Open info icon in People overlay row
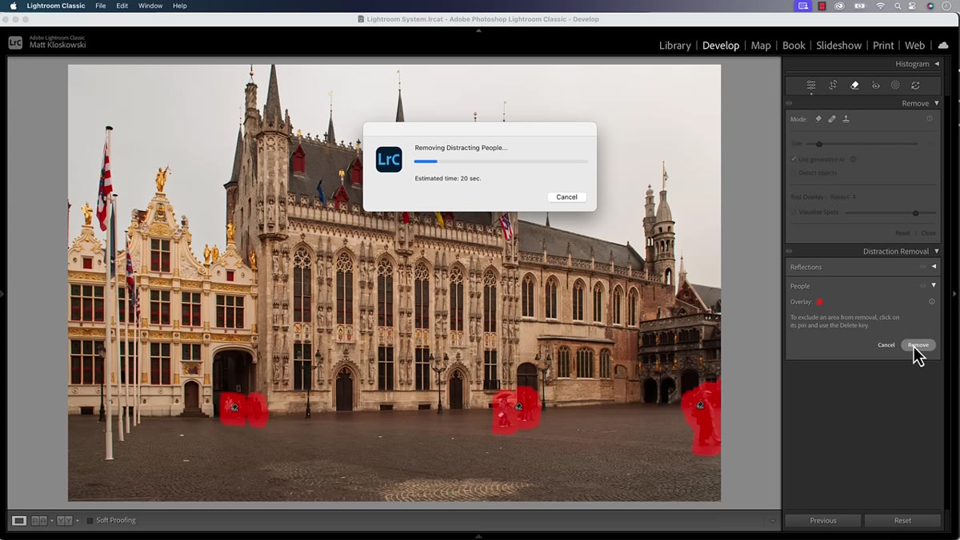The height and width of the screenshot is (540, 960). tap(932, 302)
